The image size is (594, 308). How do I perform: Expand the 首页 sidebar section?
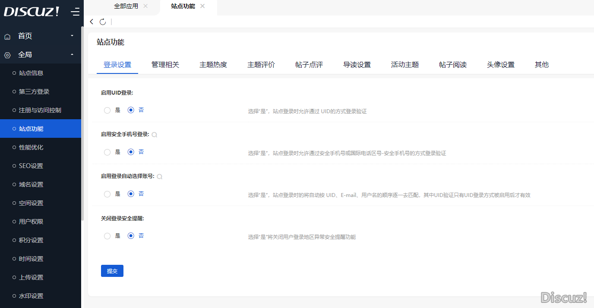pos(72,36)
